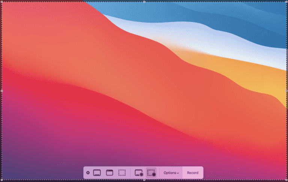Click the left-middle selection handle

coord(2,91)
